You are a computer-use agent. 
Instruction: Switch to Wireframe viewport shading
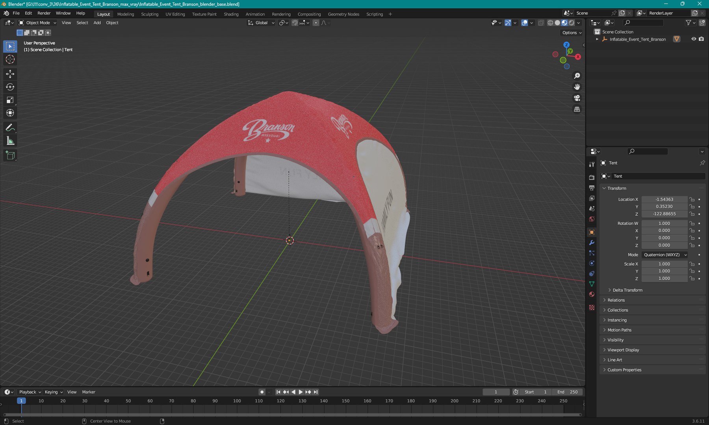(550, 23)
